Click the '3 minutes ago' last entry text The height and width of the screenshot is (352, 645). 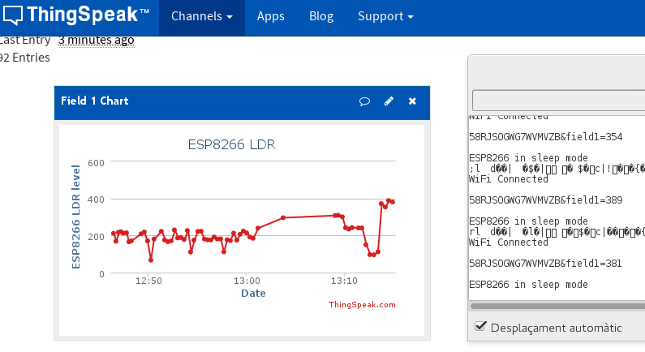pos(97,40)
